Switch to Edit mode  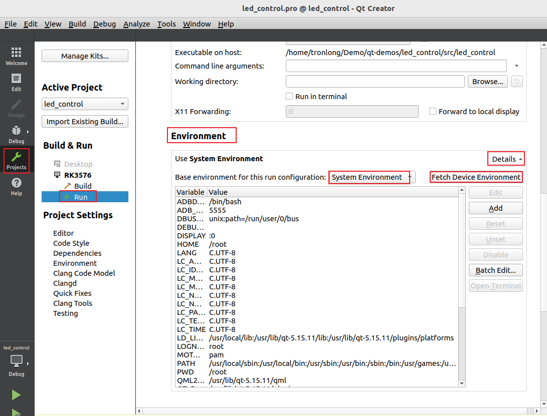click(x=17, y=83)
